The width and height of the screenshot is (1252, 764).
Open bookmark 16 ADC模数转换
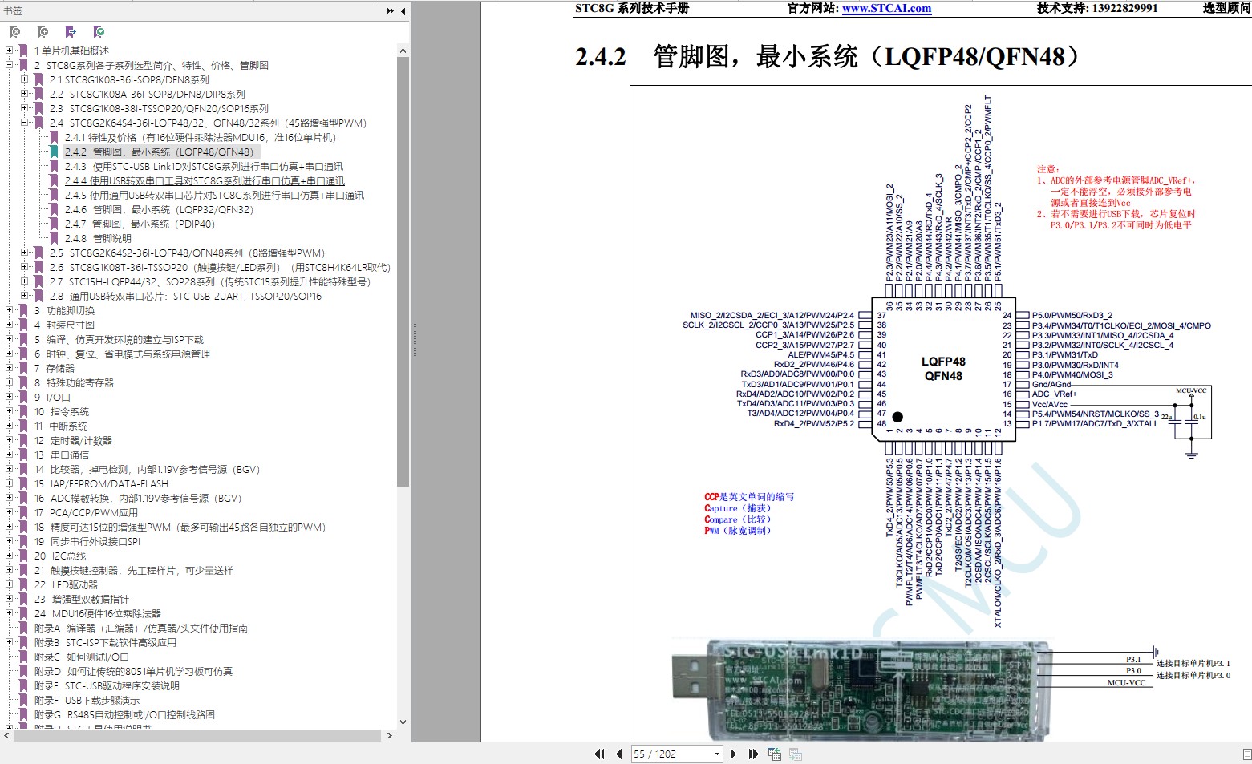pyautogui.click(x=138, y=498)
